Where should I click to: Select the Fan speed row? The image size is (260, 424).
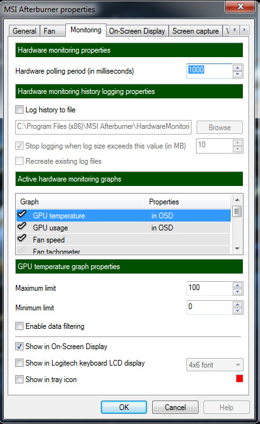tap(124, 239)
